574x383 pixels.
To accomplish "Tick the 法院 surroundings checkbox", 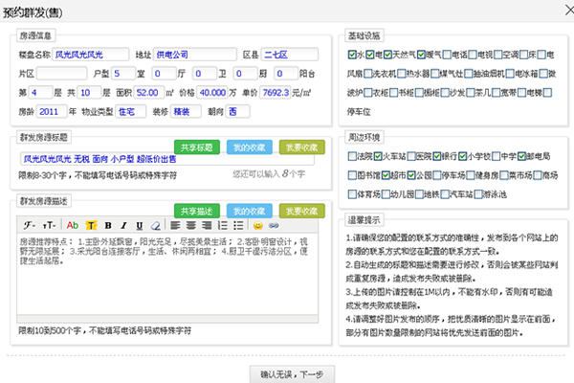I will [352, 156].
